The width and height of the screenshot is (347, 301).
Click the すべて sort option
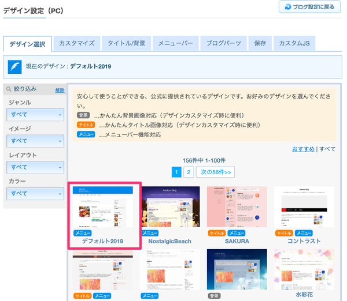tap(327, 149)
